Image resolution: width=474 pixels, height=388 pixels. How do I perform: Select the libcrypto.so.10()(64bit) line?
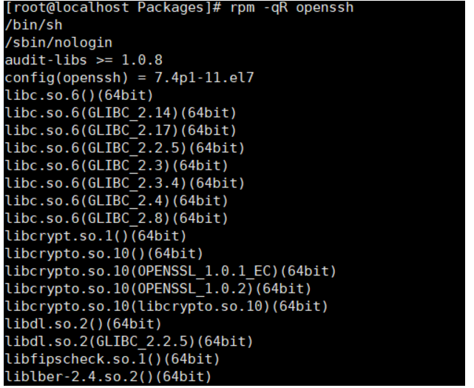tap(104, 253)
